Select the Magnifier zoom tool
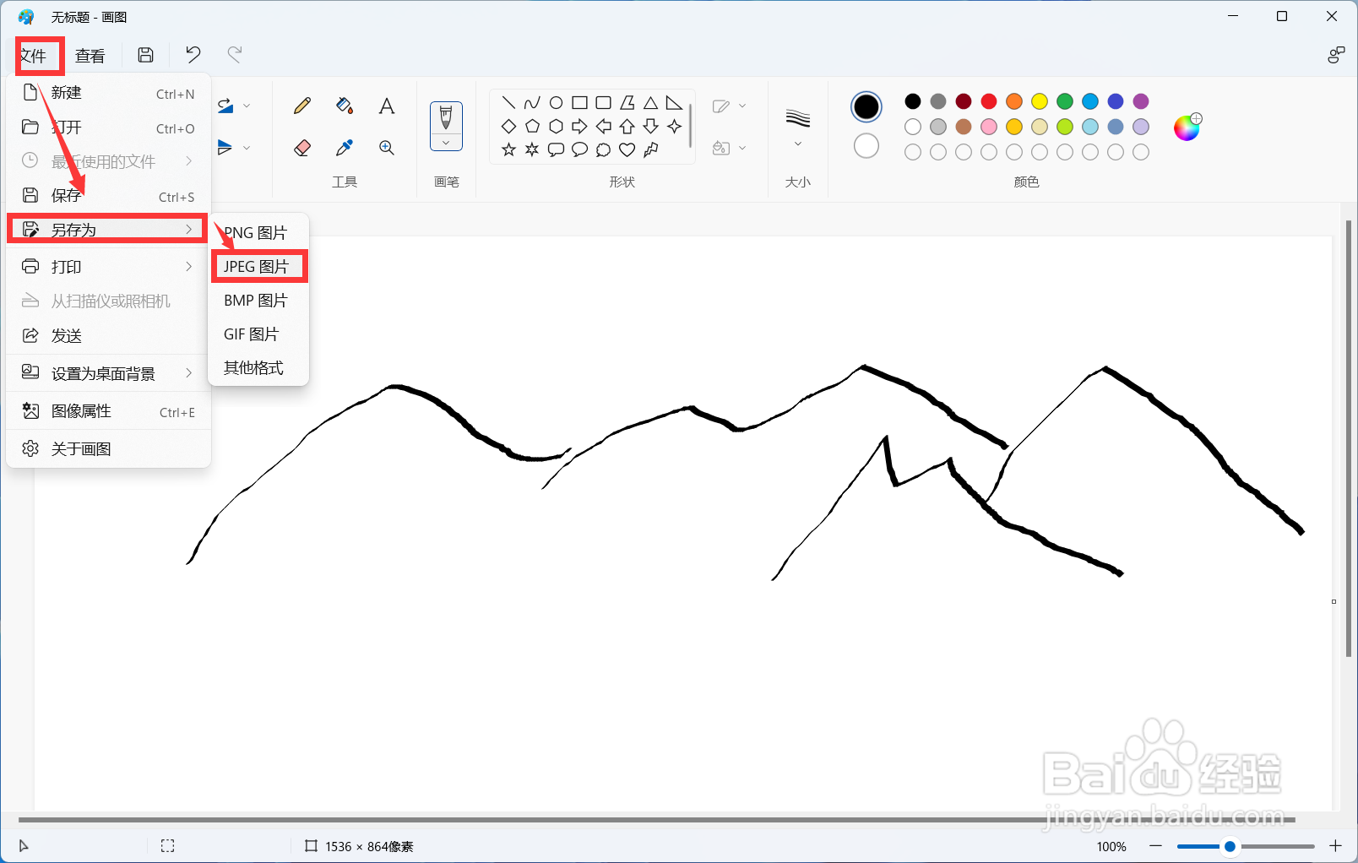The width and height of the screenshot is (1358, 863). [x=387, y=148]
